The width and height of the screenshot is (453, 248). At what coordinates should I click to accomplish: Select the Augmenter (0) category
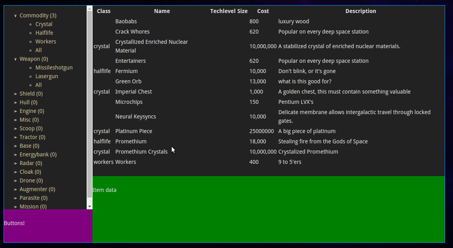tap(37, 189)
